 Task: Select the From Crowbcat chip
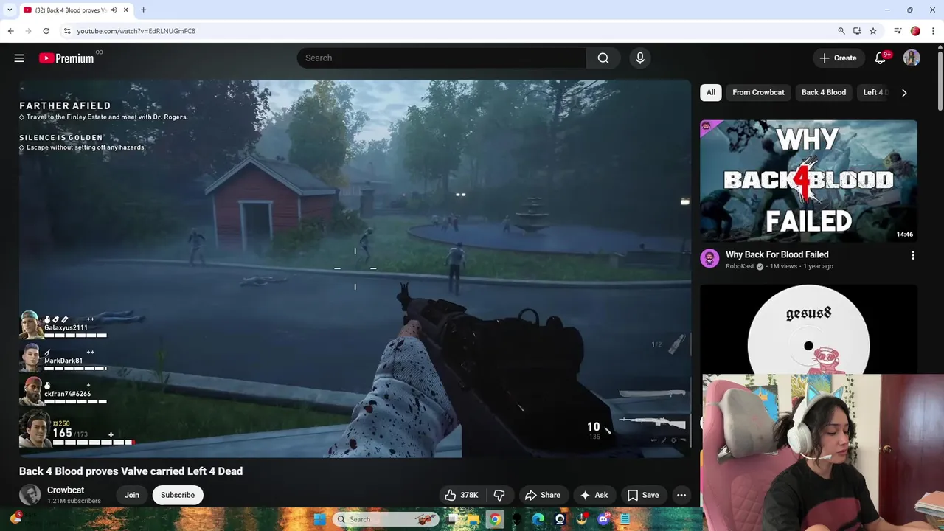point(758,92)
